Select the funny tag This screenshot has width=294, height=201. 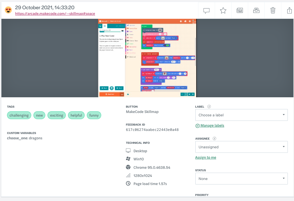tap(94, 115)
